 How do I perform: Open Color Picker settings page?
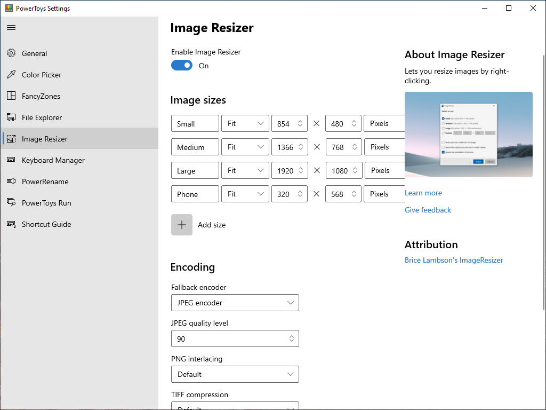(79, 75)
